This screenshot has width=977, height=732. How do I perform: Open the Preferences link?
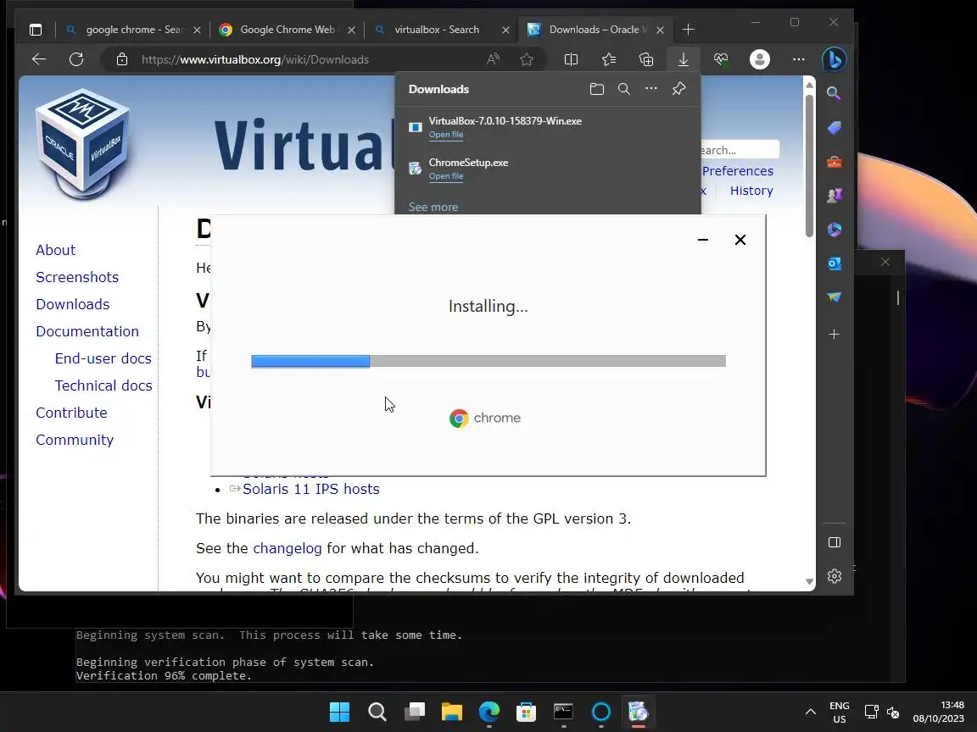click(x=738, y=171)
